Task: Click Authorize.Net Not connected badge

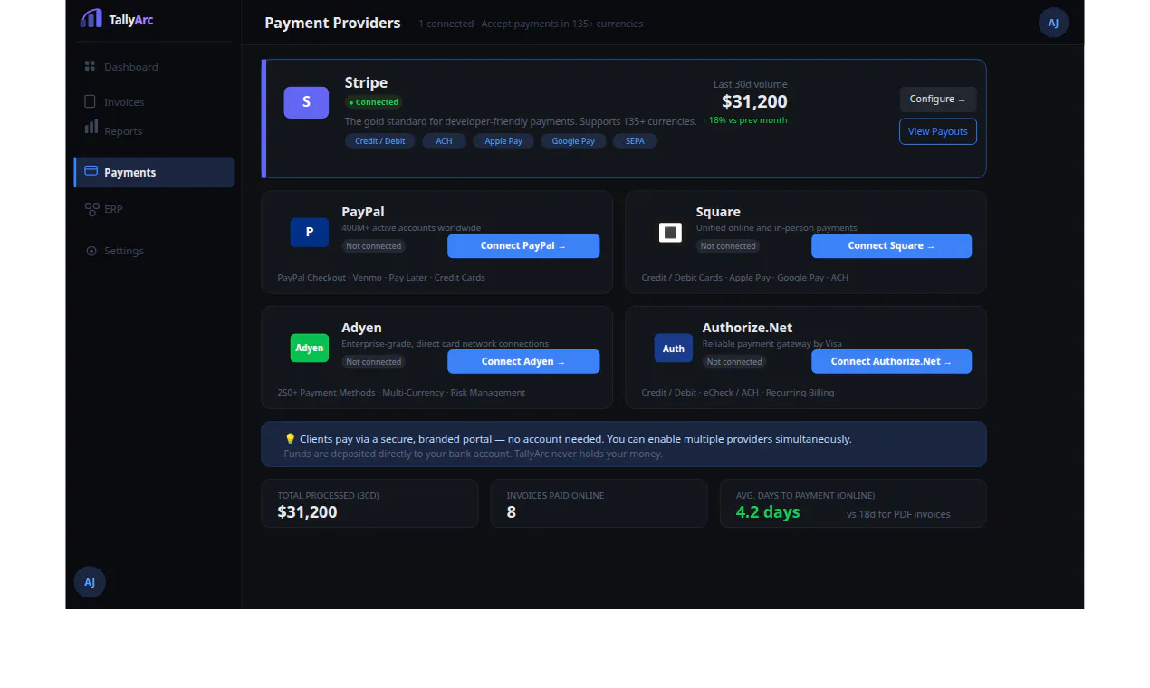Action: pyautogui.click(x=734, y=362)
